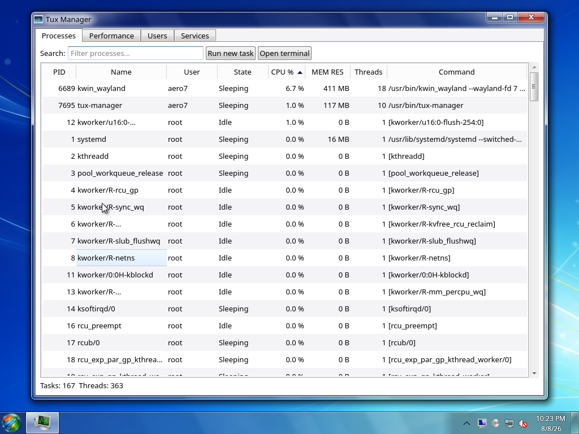Sort by the PID column header

pyautogui.click(x=59, y=72)
